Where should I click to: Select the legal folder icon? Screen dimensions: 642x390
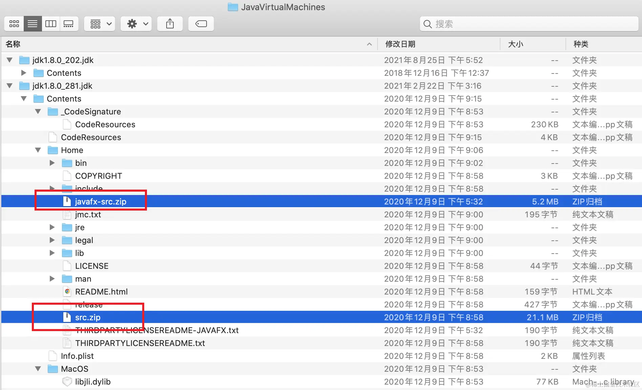click(67, 240)
